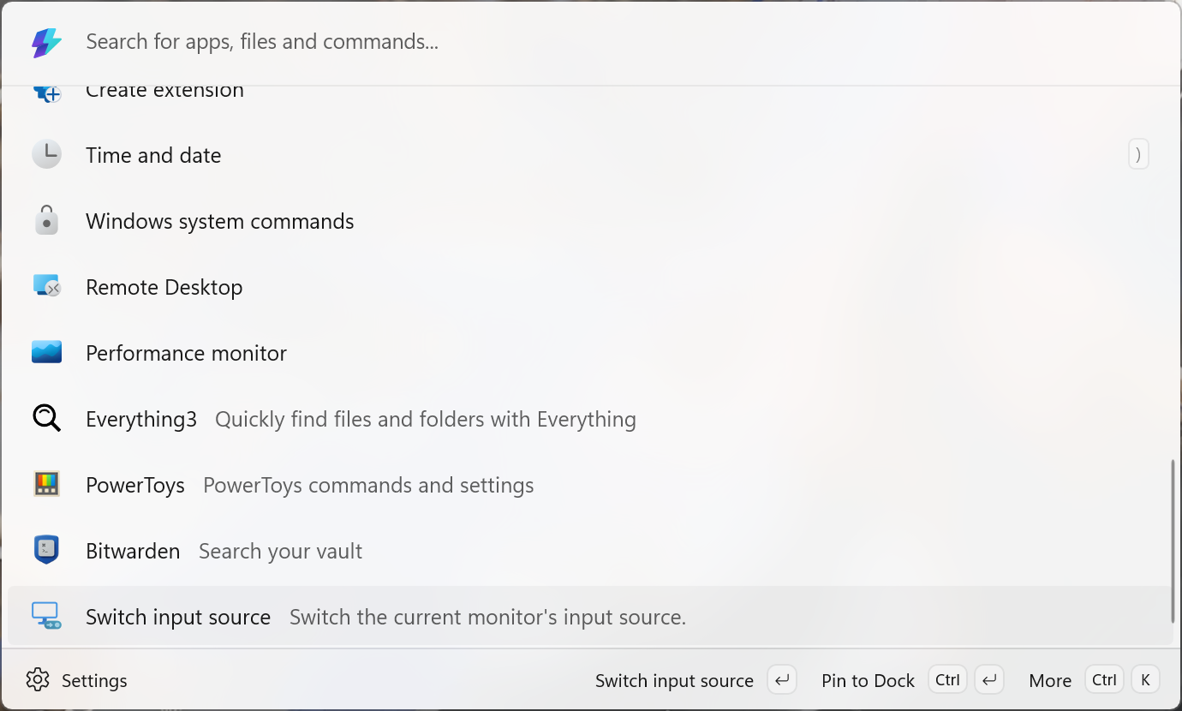Click the Settings gear icon
This screenshot has width=1182, height=711.
[x=38, y=680]
